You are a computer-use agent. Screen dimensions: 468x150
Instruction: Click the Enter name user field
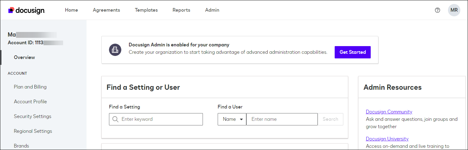click(x=282, y=119)
